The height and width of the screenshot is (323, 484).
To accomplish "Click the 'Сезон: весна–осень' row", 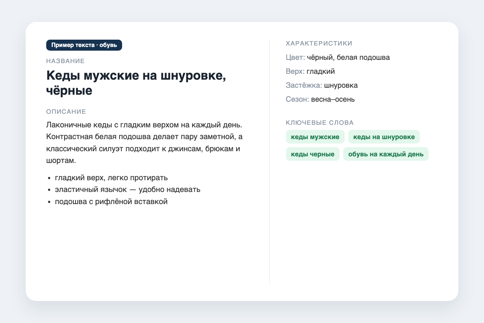I will [x=320, y=99].
